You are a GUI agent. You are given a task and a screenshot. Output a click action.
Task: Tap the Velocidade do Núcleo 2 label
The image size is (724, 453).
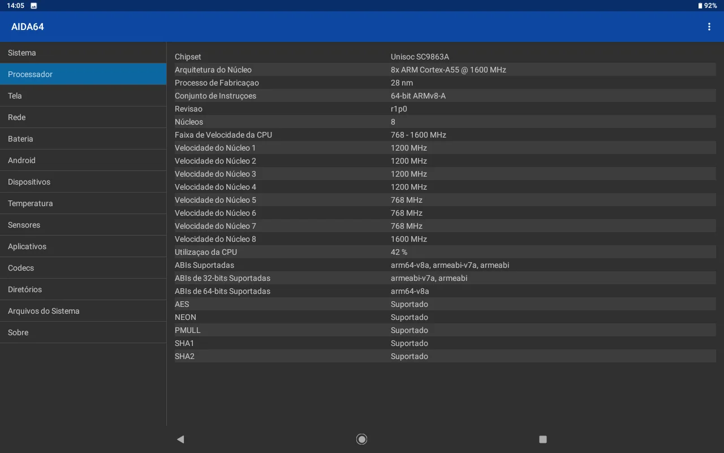tap(216, 161)
